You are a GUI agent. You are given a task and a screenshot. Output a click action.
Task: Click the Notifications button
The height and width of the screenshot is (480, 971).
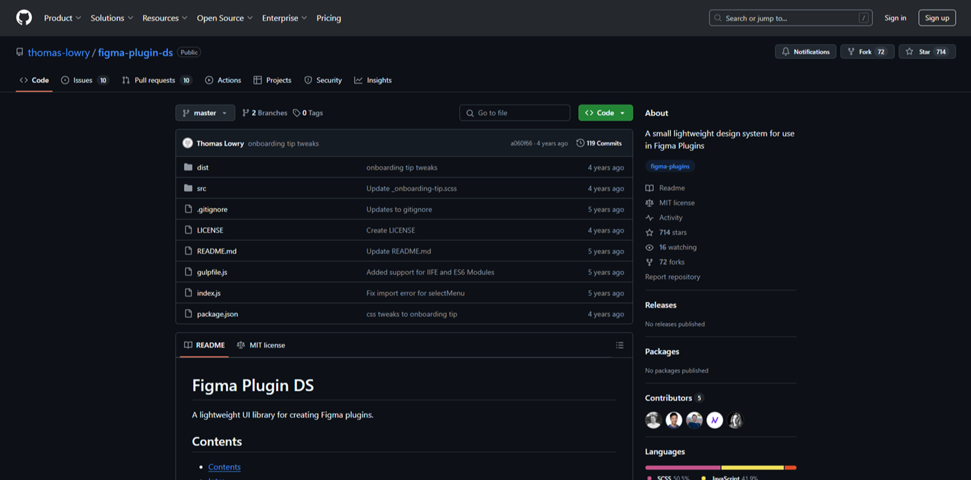click(x=806, y=52)
